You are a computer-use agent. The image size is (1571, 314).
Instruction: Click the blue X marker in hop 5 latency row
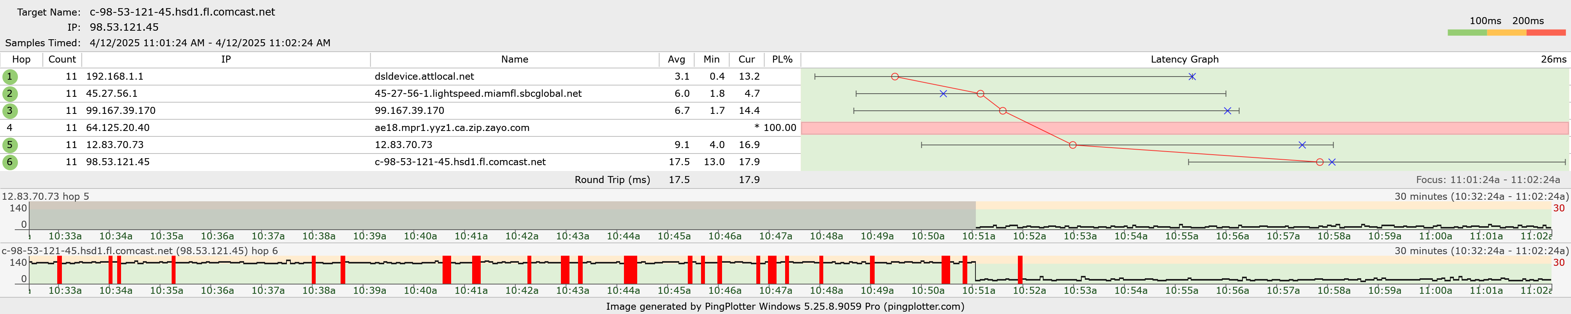click(1302, 145)
